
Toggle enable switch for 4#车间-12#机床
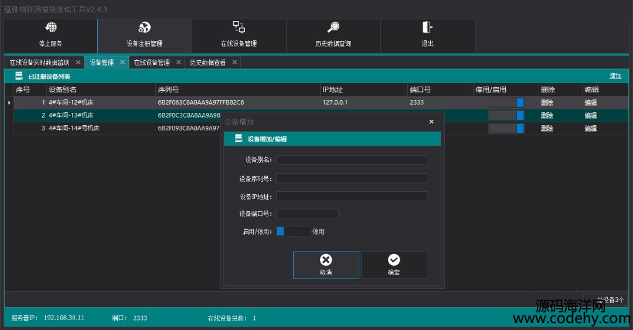[506, 102]
